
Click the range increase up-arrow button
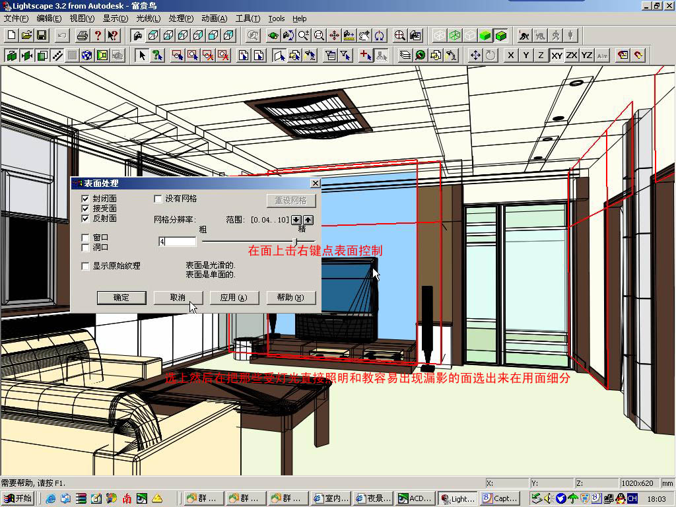(308, 220)
